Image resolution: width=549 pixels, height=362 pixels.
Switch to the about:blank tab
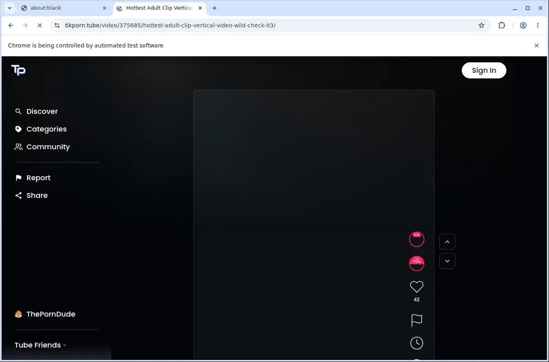[x=64, y=8]
